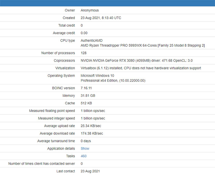Click the Average turnaround time label
Screen dimensions: 215x176
click(56, 141)
